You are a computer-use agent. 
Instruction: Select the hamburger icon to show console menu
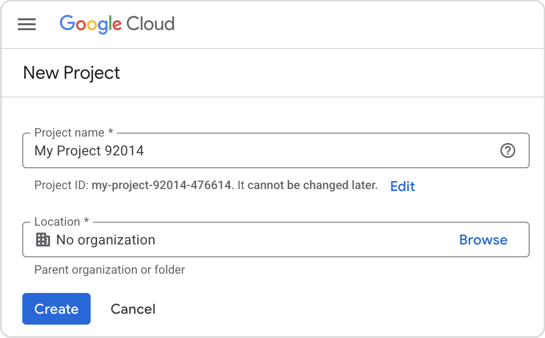(x=27, y=25)
